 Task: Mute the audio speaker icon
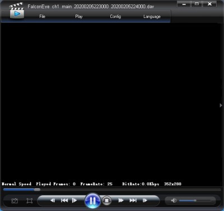pos(174,200)
